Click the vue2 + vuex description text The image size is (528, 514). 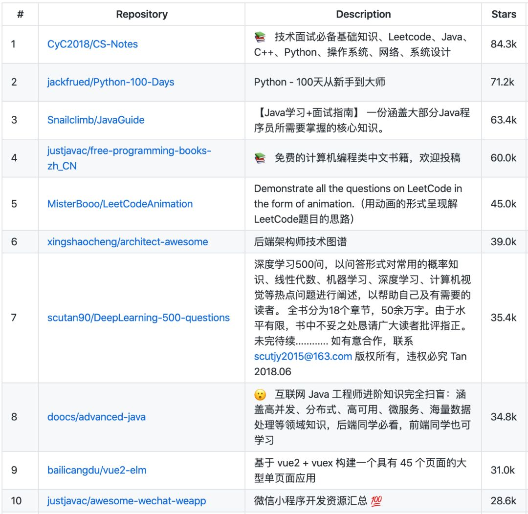point(360,470)
